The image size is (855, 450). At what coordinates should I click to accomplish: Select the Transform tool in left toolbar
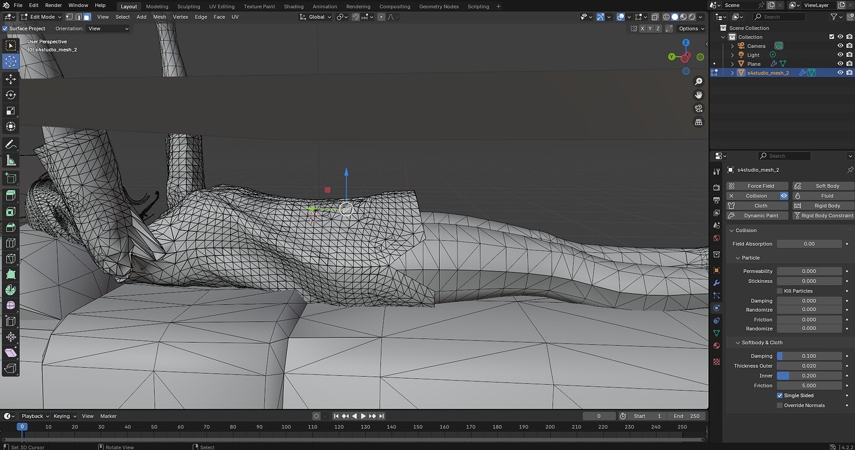point(11,126)
